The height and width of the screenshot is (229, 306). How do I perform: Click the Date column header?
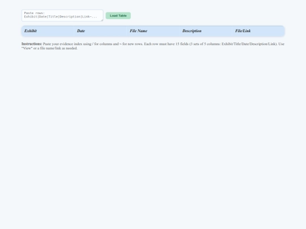100,31
